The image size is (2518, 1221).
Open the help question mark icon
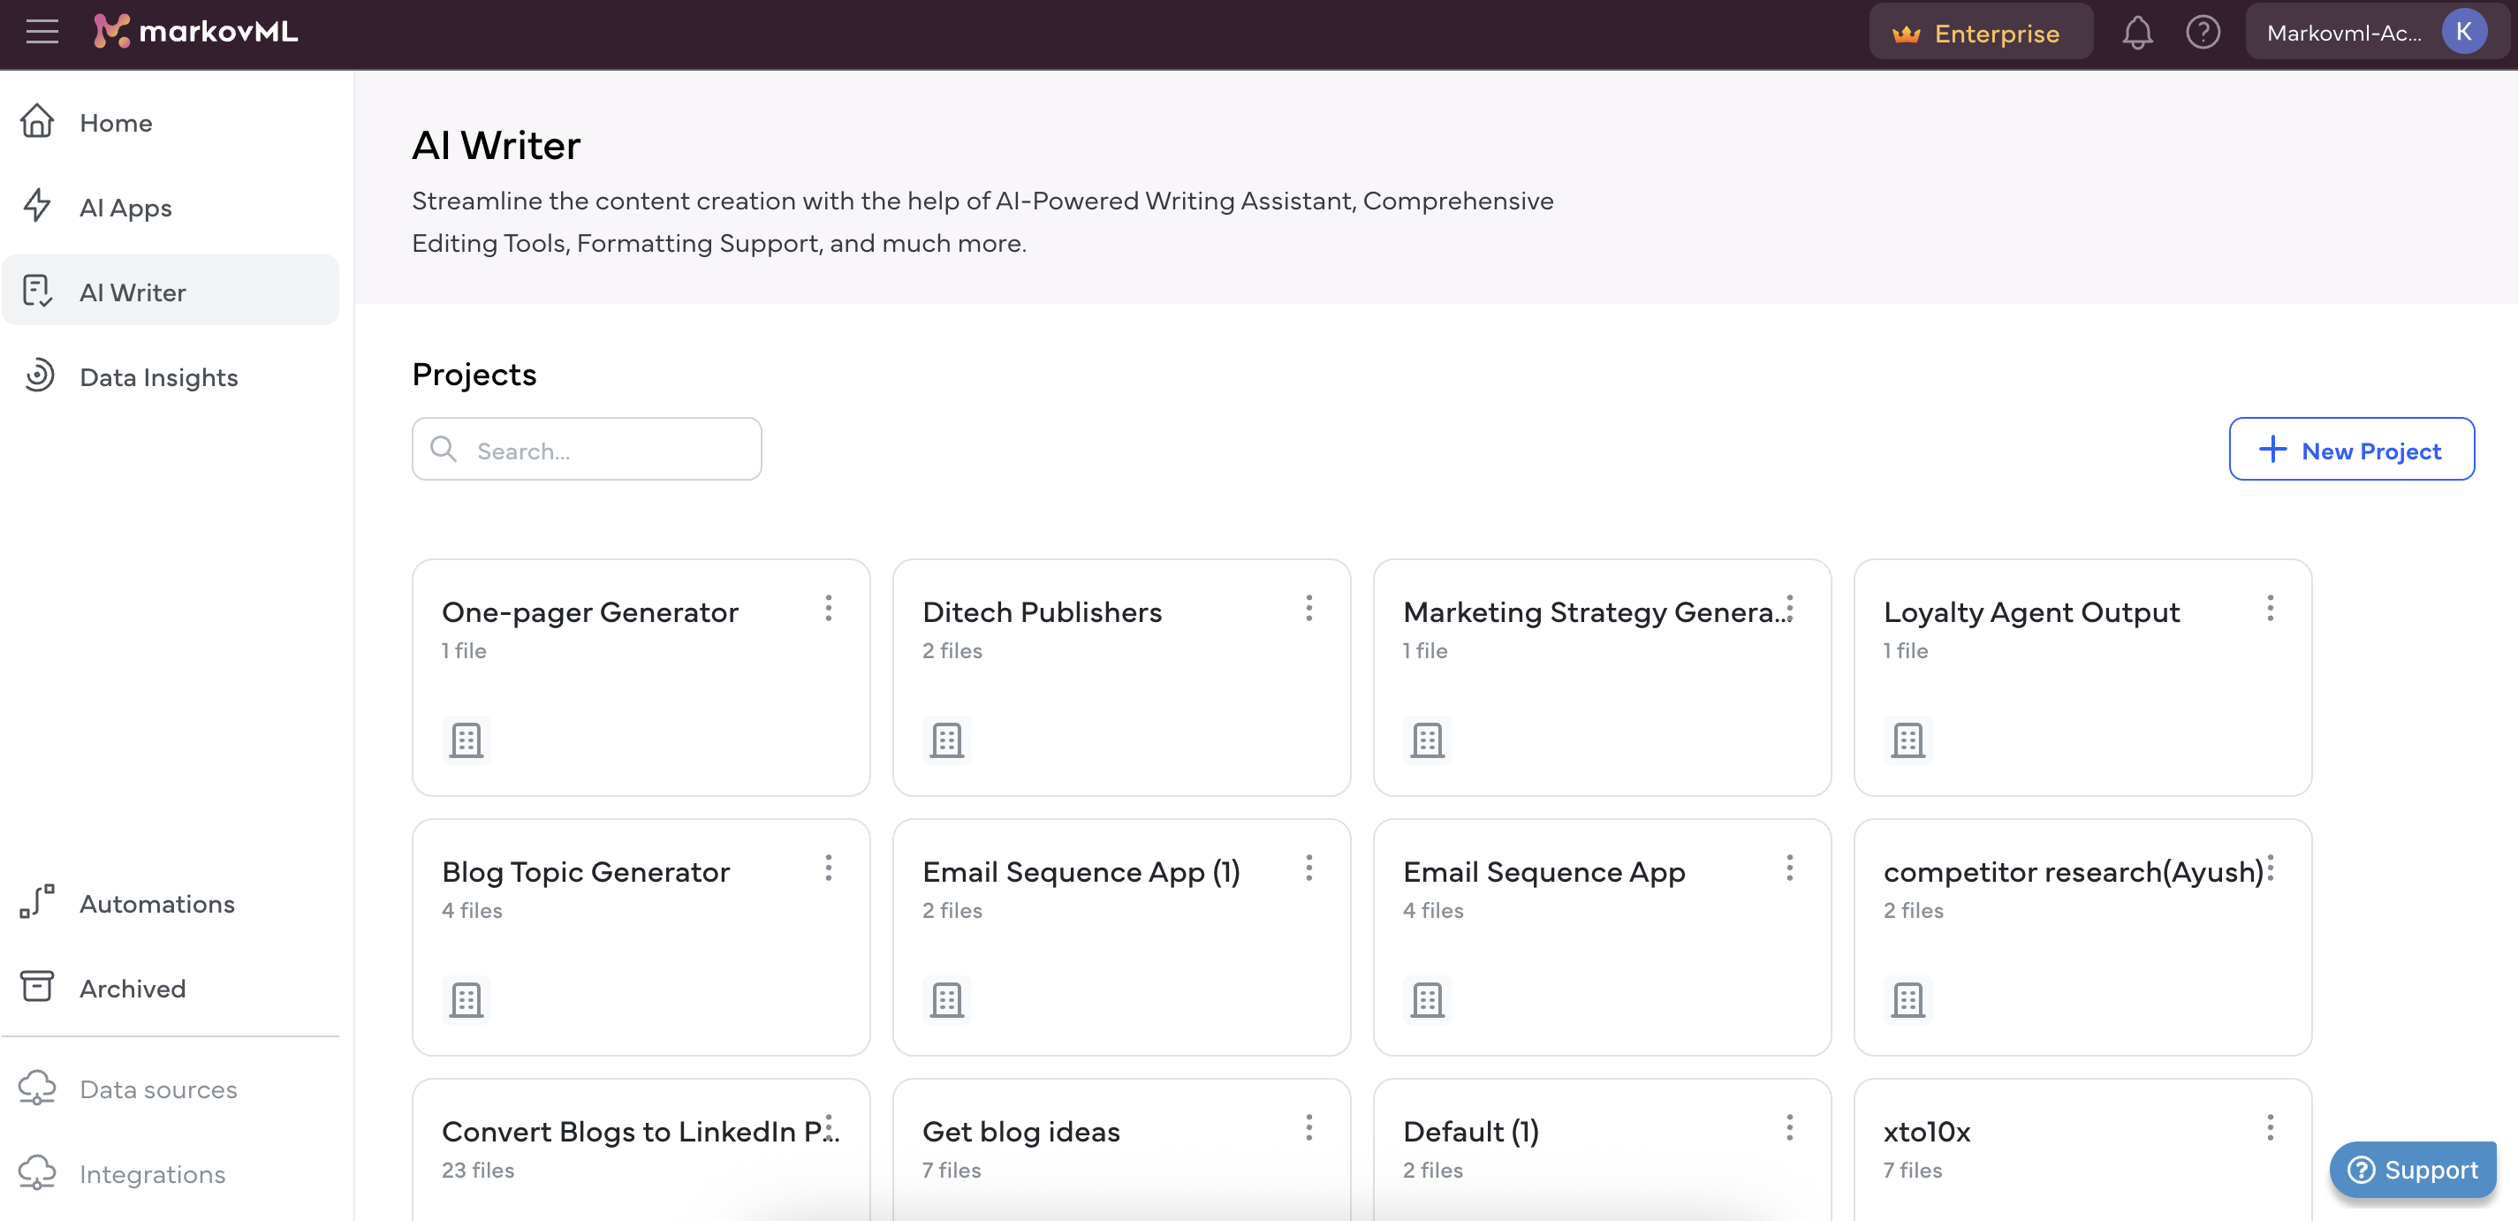click(x=2203, y=33)
